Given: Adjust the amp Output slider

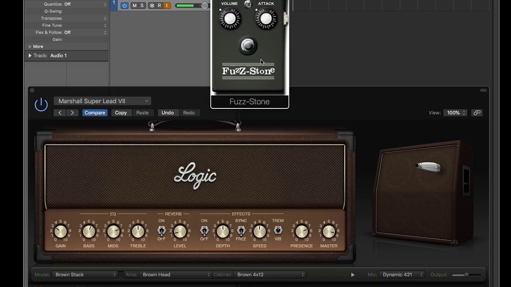Looking at the screenshot, I should 466,275.
